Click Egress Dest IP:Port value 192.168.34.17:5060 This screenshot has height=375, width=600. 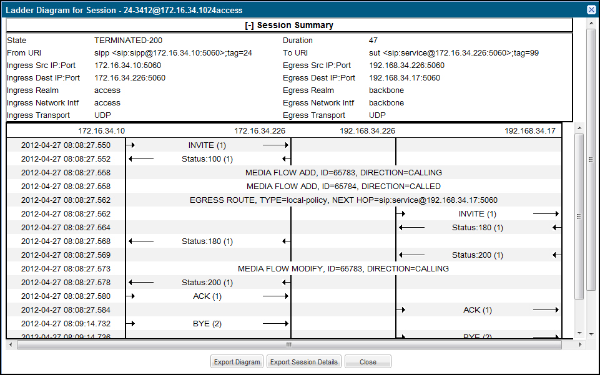[405, 78]
